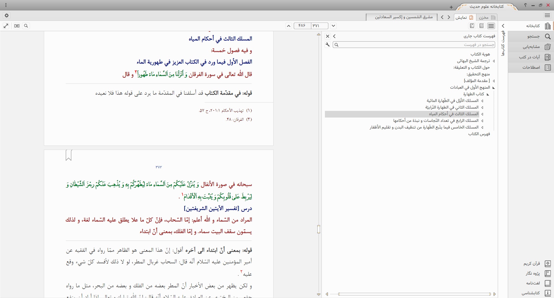This screenshot has height=298, width=554.
Task: Click the magnifier icon in text toolbar
Action: pyautogui.click(x=26, y=26)
